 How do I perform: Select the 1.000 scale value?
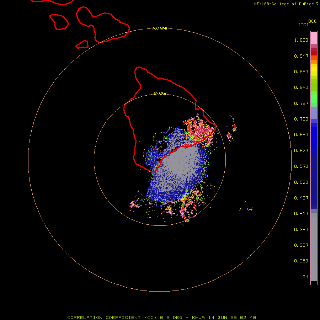pyautogui.click(x=301, y=40)
